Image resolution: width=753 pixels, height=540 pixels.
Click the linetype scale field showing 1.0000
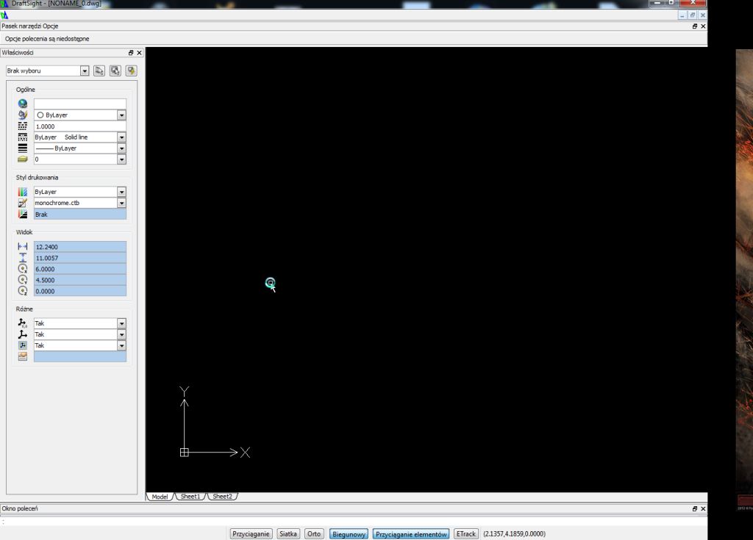tap(80, 126)
